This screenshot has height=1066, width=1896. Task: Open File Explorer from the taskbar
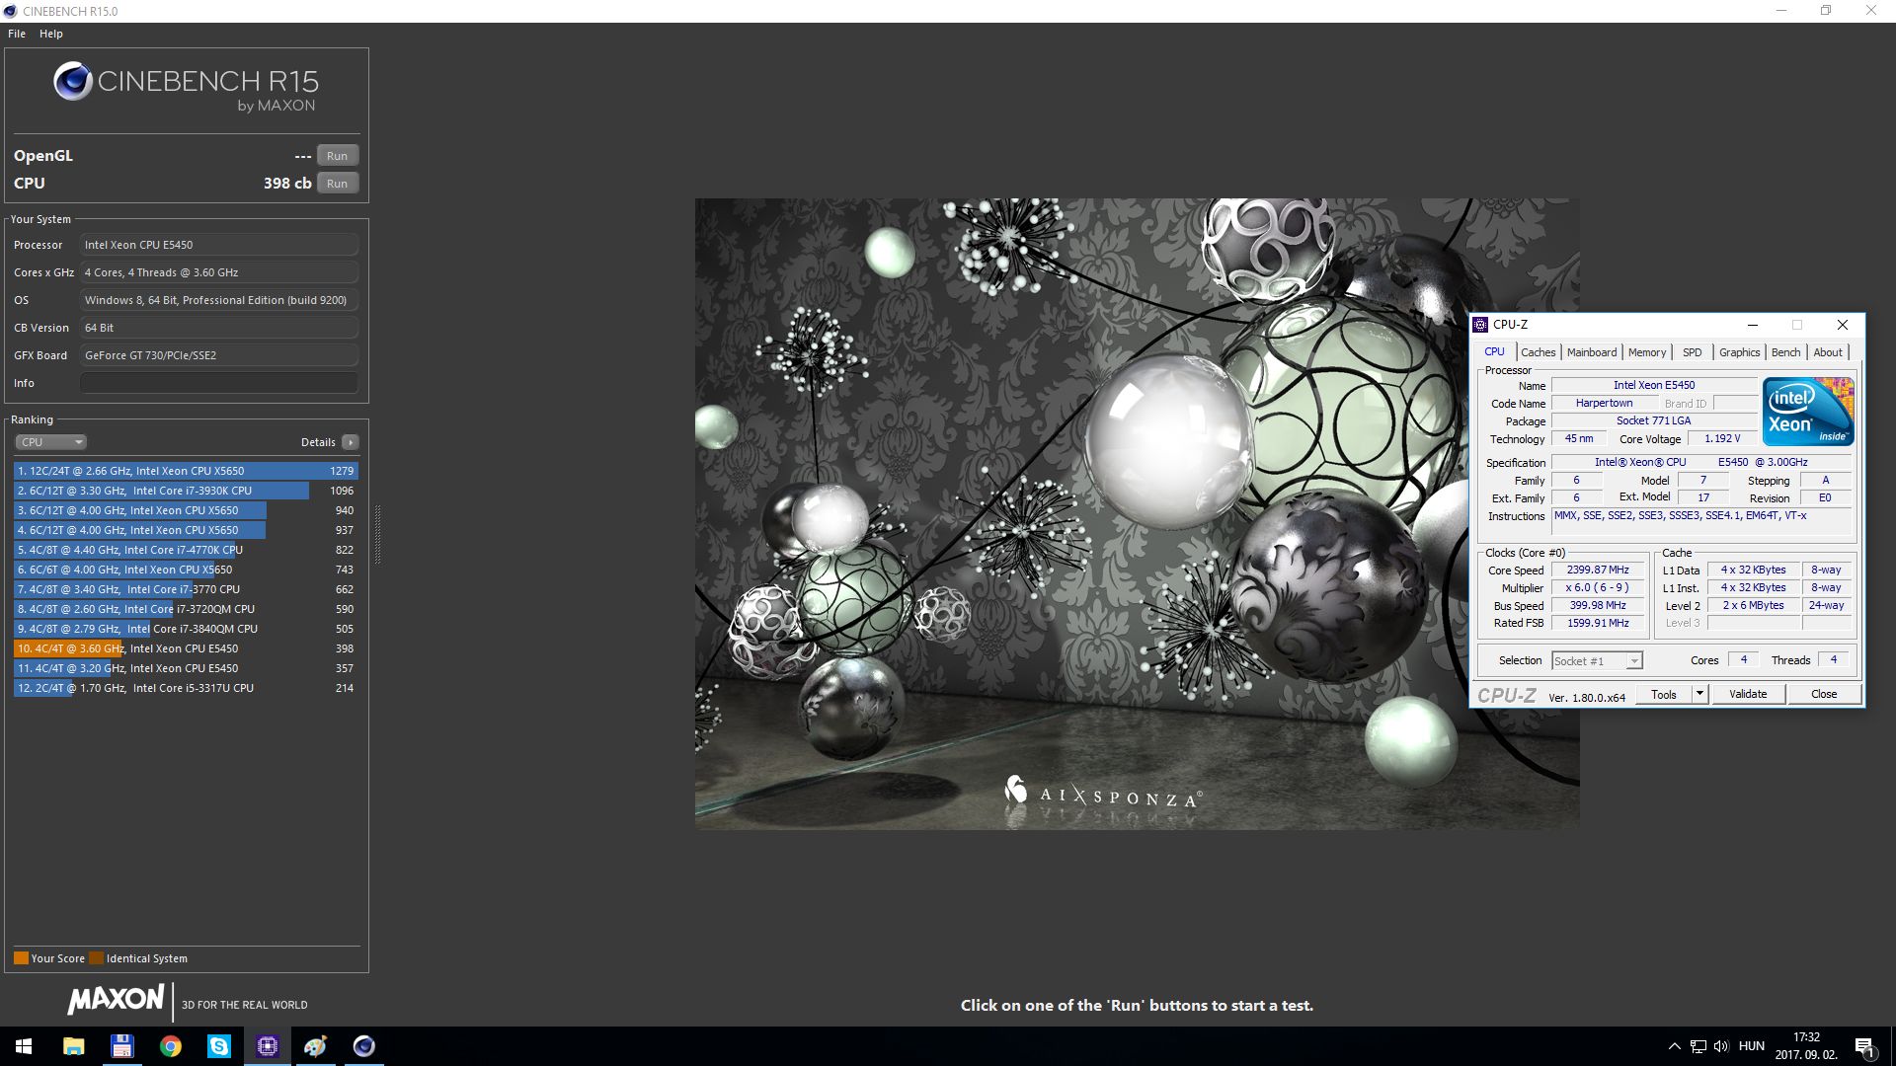[x=73, y=1046]
